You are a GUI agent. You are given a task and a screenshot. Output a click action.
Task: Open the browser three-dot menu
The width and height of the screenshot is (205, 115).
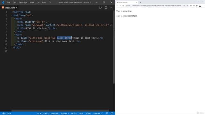[x=203, y=6]
